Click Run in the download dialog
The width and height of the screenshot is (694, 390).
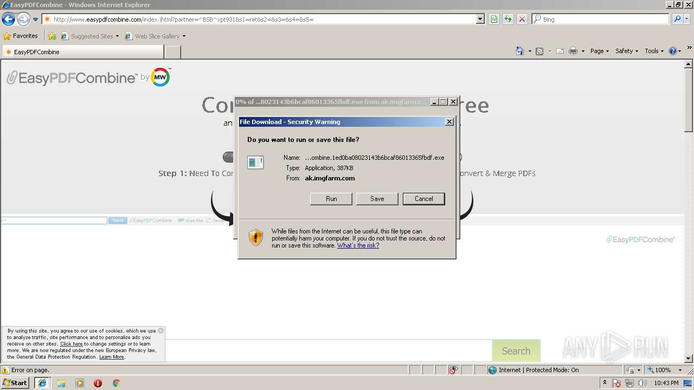click(x=331, y=199)
